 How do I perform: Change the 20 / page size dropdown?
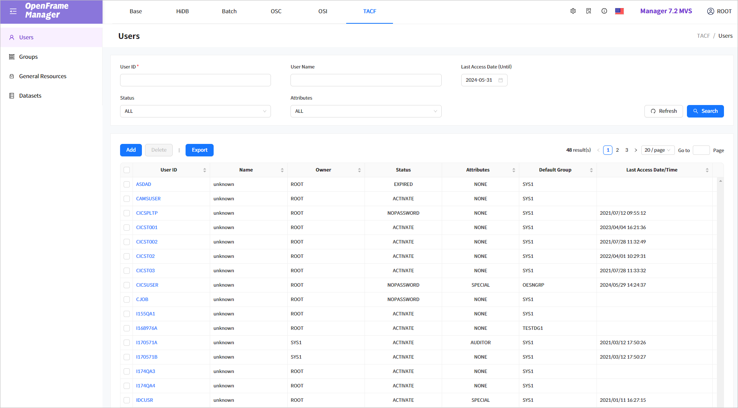pos(657,150)
